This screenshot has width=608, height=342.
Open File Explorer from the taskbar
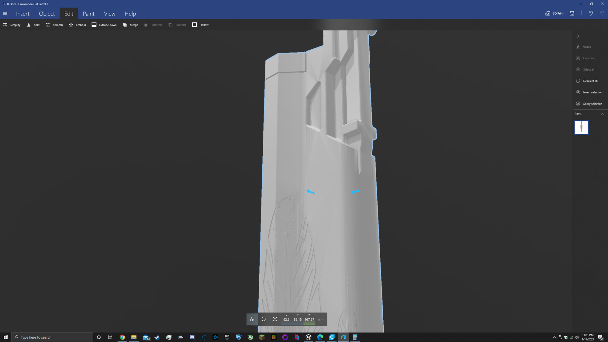tap(134, 337)
